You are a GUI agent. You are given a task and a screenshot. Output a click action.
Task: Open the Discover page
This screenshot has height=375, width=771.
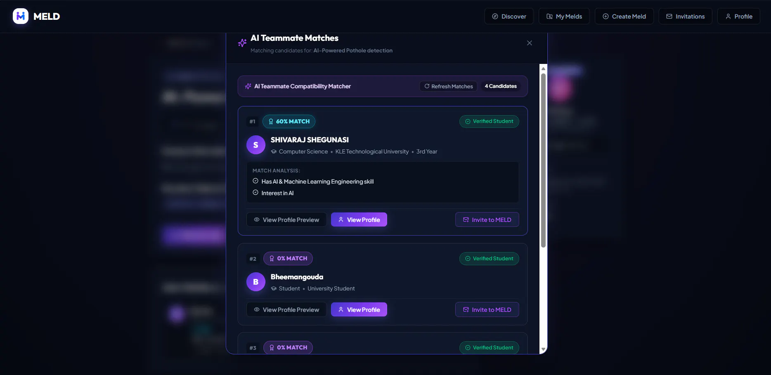coord(509,17)
